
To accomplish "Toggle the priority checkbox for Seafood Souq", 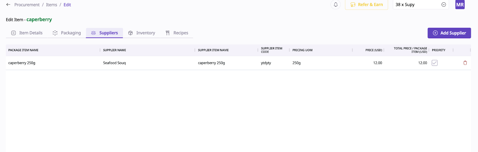I will coord(434,63).
